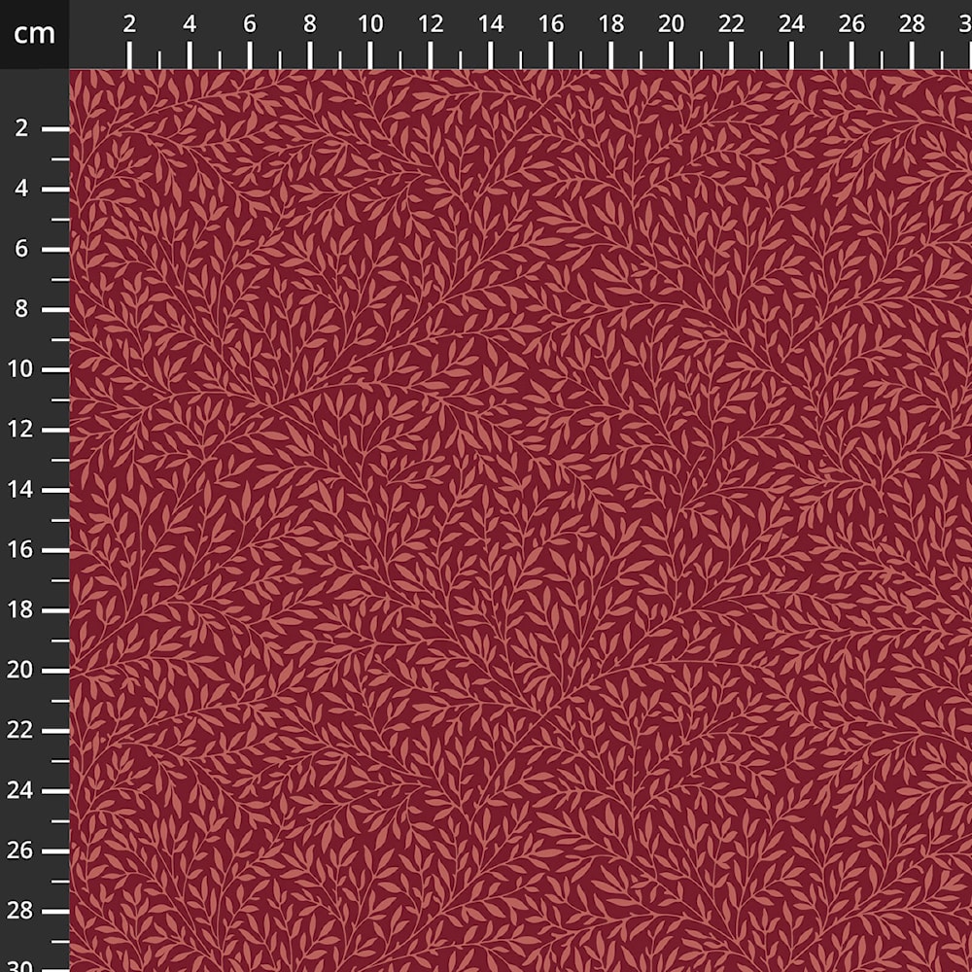
Task: Click the 24 label on top ruler
Action: (791, 24)
